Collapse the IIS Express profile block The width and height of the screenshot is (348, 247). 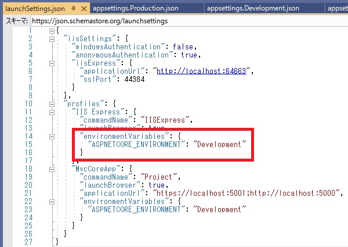coord(52,112)
